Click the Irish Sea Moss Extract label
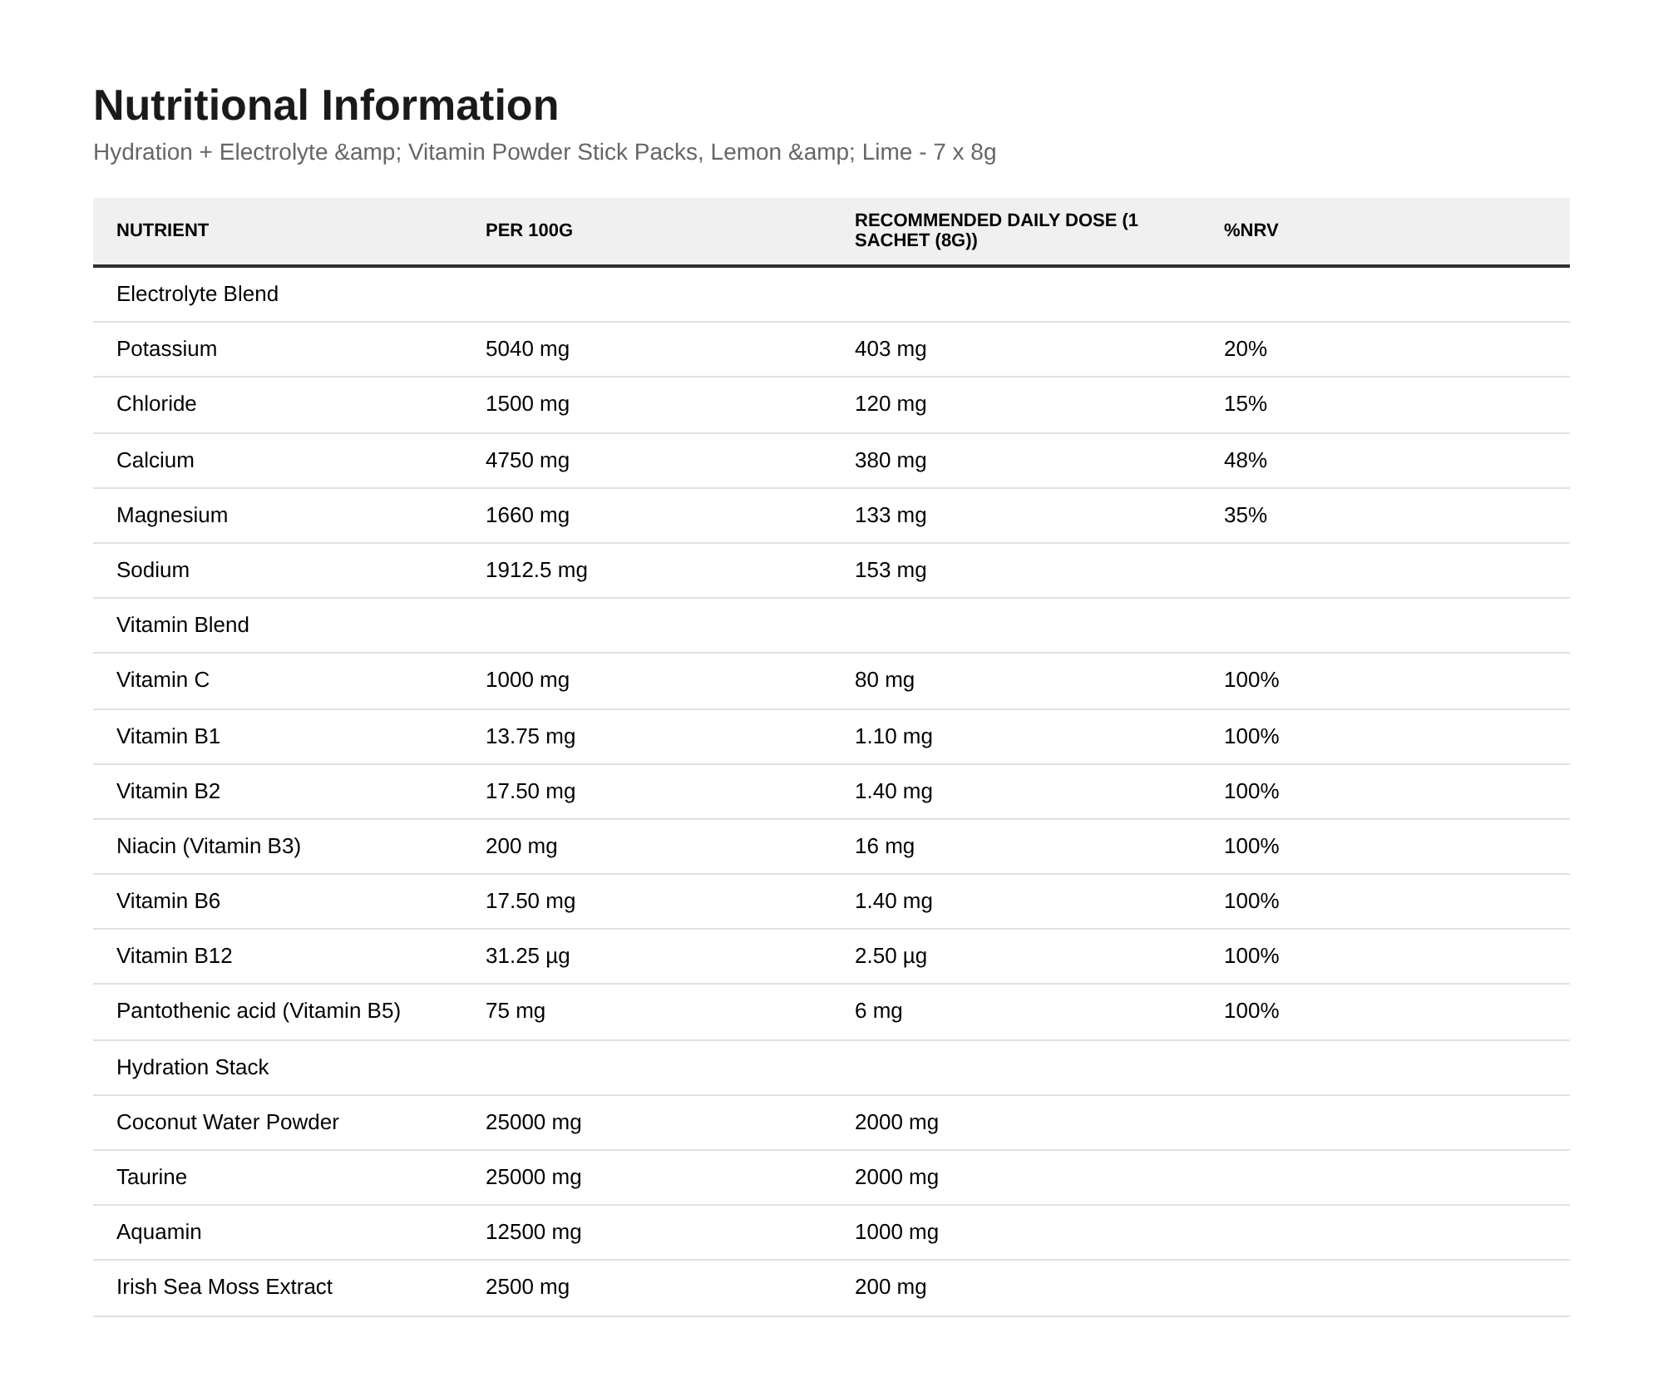The image size is (1663, 1397). 225,1287
